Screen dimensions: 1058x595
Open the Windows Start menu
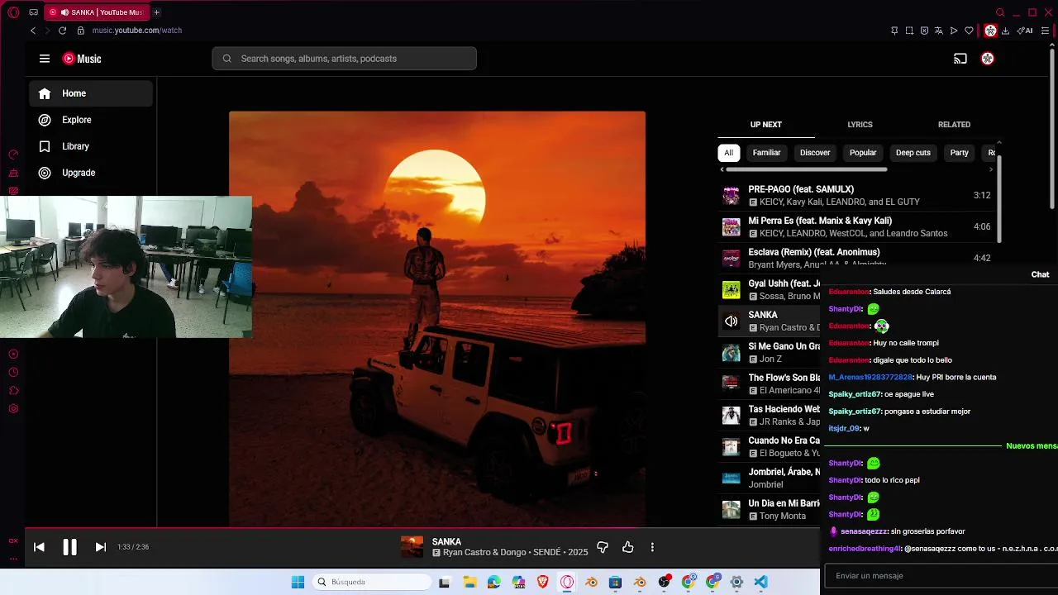click(x=298, y=582)
